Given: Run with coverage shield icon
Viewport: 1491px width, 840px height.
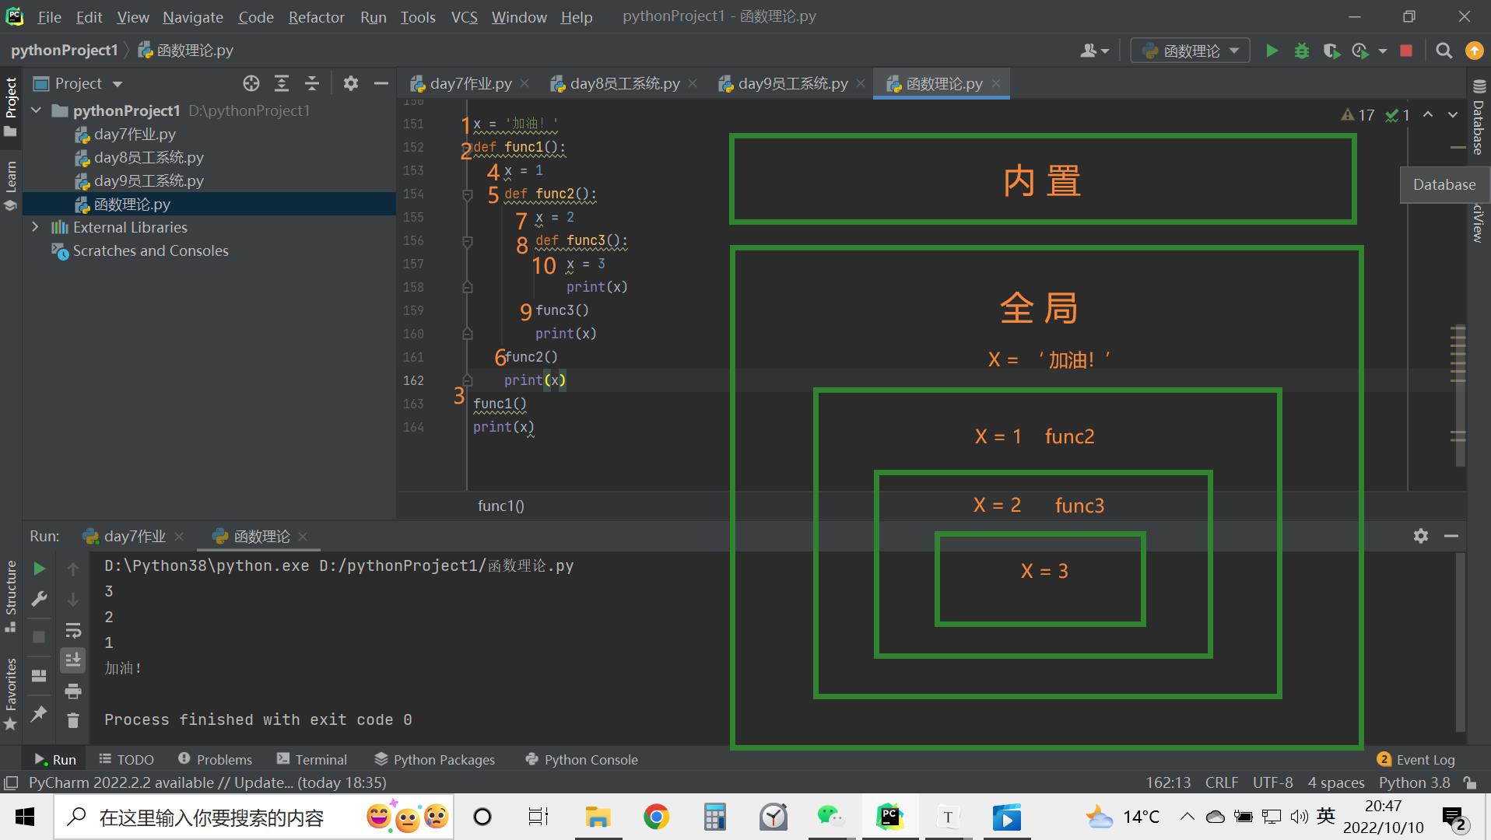Looking at the screenshot, I should 1331,51.
